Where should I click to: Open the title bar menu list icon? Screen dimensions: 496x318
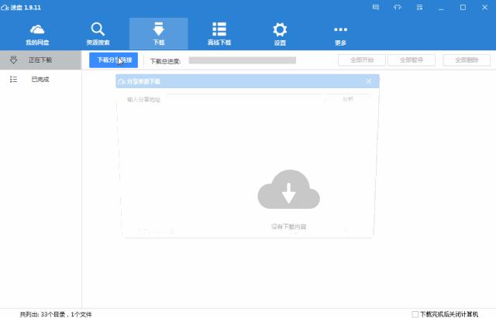tap(419, 7)
